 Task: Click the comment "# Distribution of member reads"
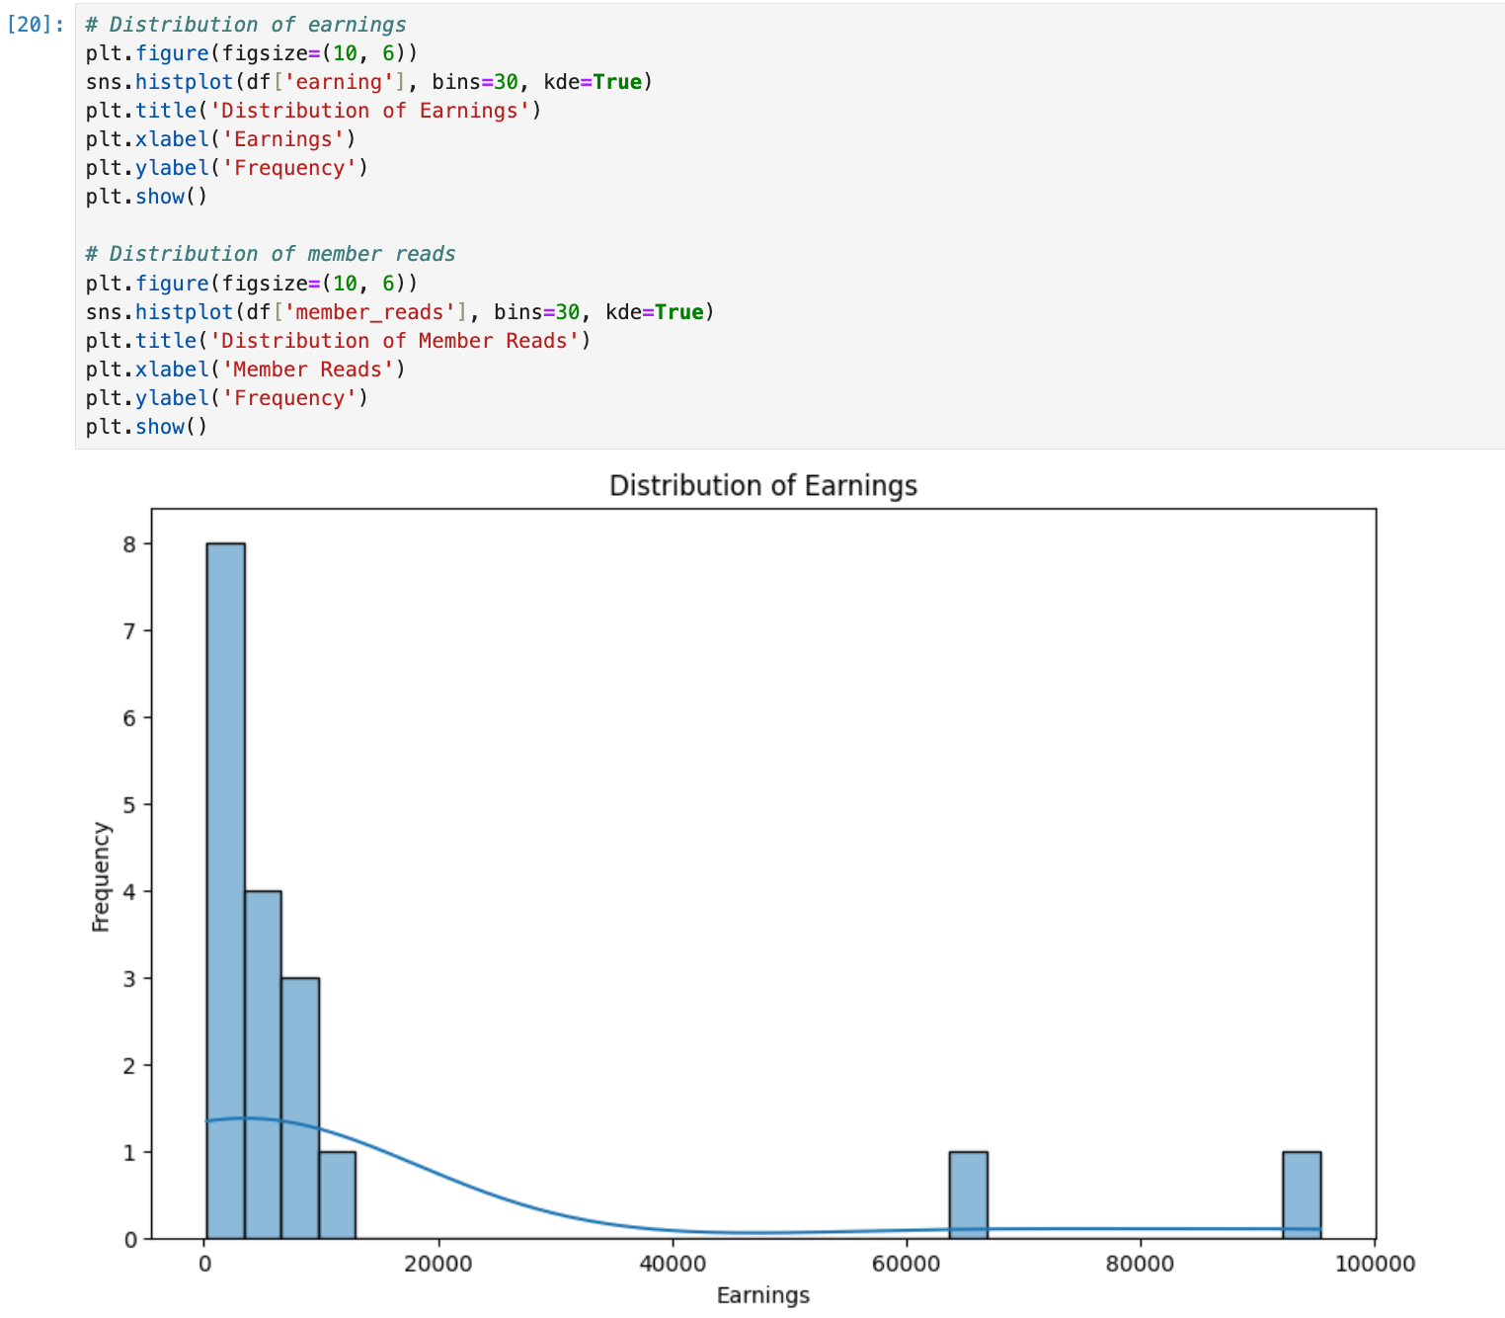[271, 254]
